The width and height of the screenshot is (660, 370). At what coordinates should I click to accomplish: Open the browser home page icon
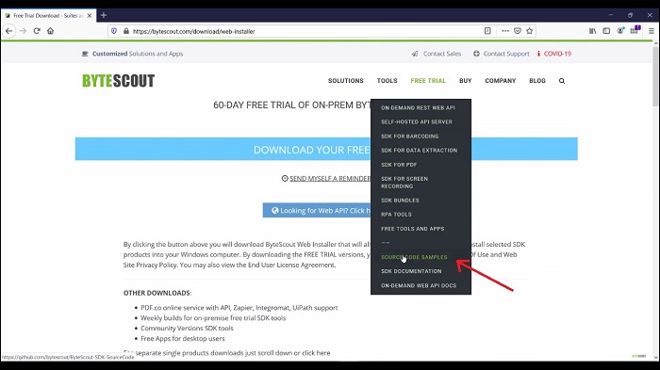(51, 31)
